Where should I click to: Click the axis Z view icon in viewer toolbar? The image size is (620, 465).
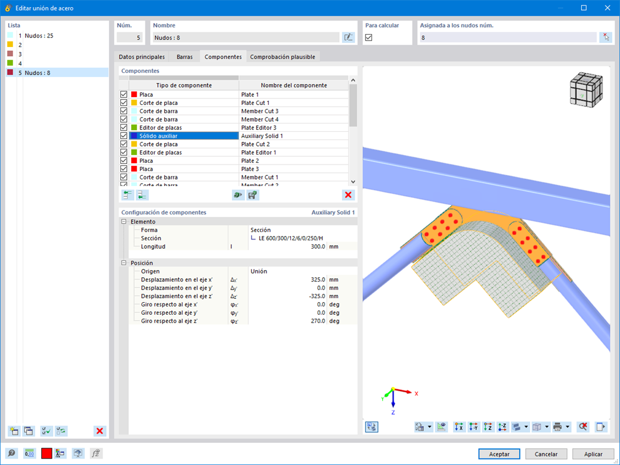(488, 427)
